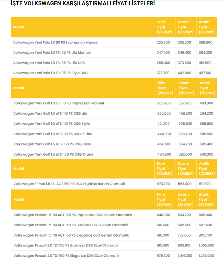Screen dimensions: 223x268
Task: Select the Aralık price 368.600 cell
Action: (205, 42)
